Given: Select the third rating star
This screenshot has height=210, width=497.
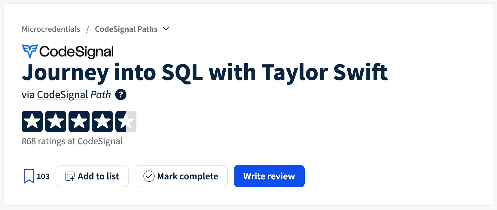Looking at the screenshot, I should (x=79, y=121).
